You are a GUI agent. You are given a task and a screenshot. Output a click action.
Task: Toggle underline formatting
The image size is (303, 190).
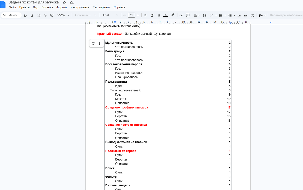click(159, 15)
